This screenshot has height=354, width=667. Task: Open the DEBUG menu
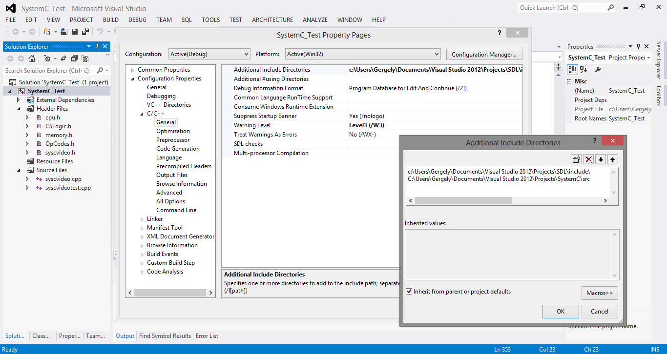pos(137,20)
